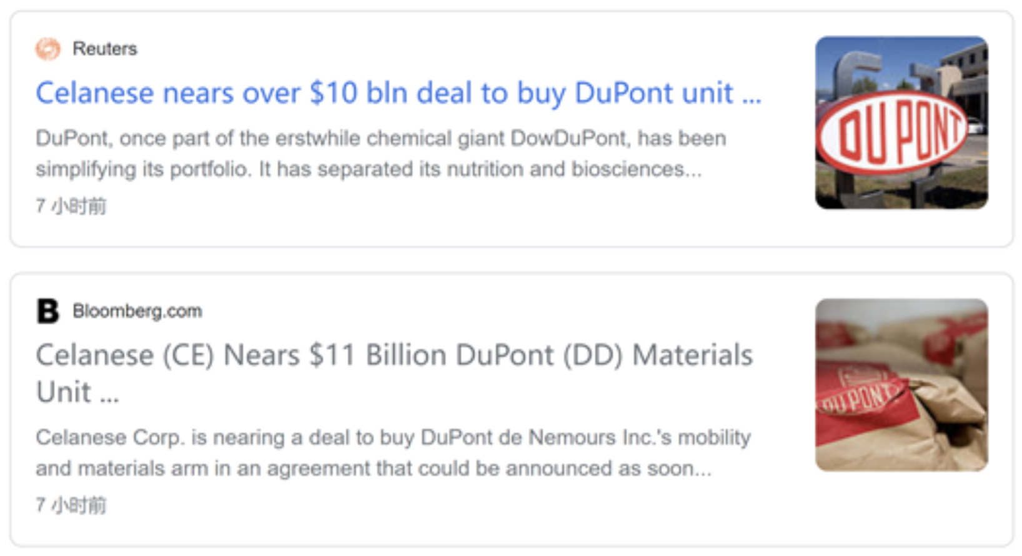Click the 'Unit ...' second line of the Bloomberg headline
The image size is (1022, 556).
coord(77,392)
